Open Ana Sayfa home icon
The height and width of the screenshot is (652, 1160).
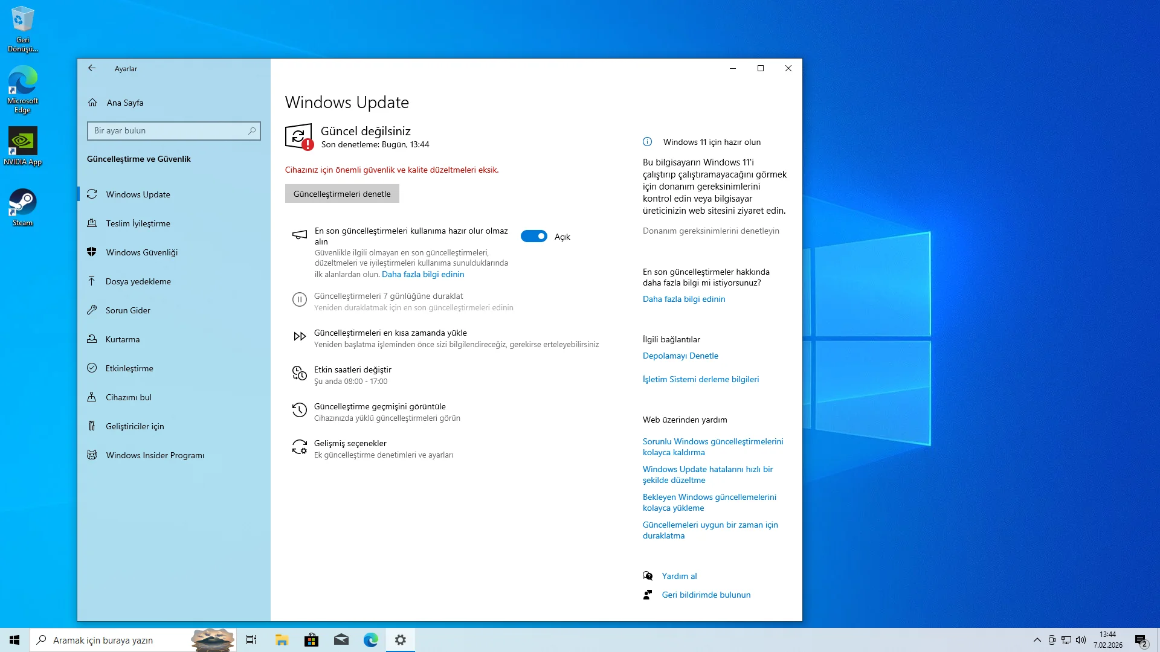(92, 103)
